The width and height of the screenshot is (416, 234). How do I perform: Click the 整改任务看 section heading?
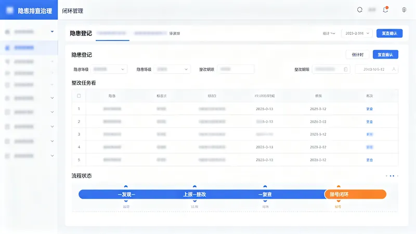click(x=84, y=83)
